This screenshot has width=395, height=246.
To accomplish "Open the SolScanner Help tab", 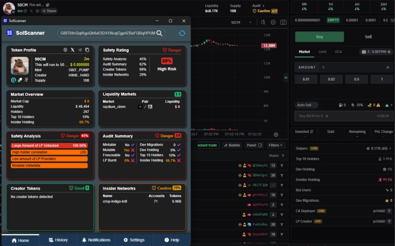I will (x=172, y=240).
